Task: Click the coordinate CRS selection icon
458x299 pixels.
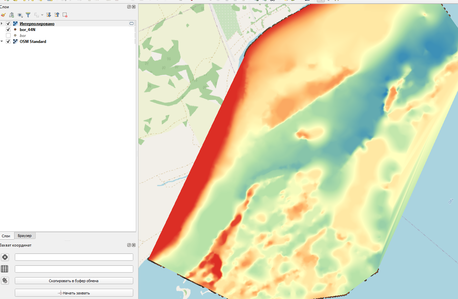Action: pos(5,257)
